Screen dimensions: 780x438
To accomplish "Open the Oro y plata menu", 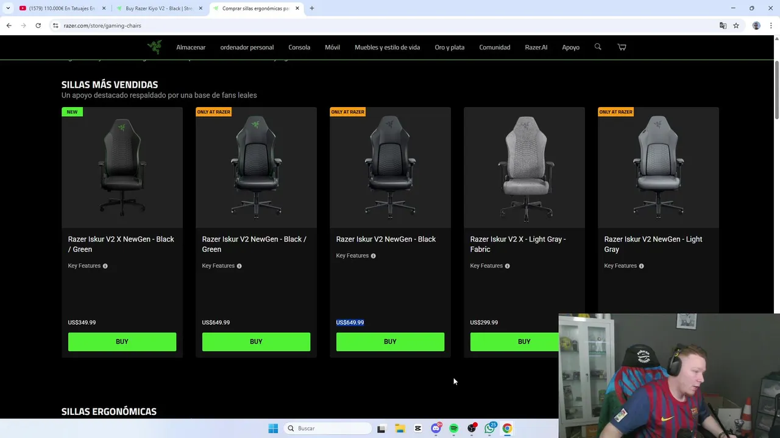I will (449, 47).
